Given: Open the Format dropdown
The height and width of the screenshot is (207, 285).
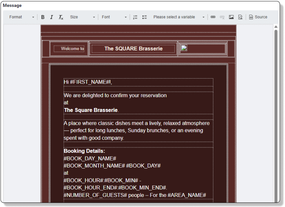Looking at the screenshot, I should coord(22,17).
